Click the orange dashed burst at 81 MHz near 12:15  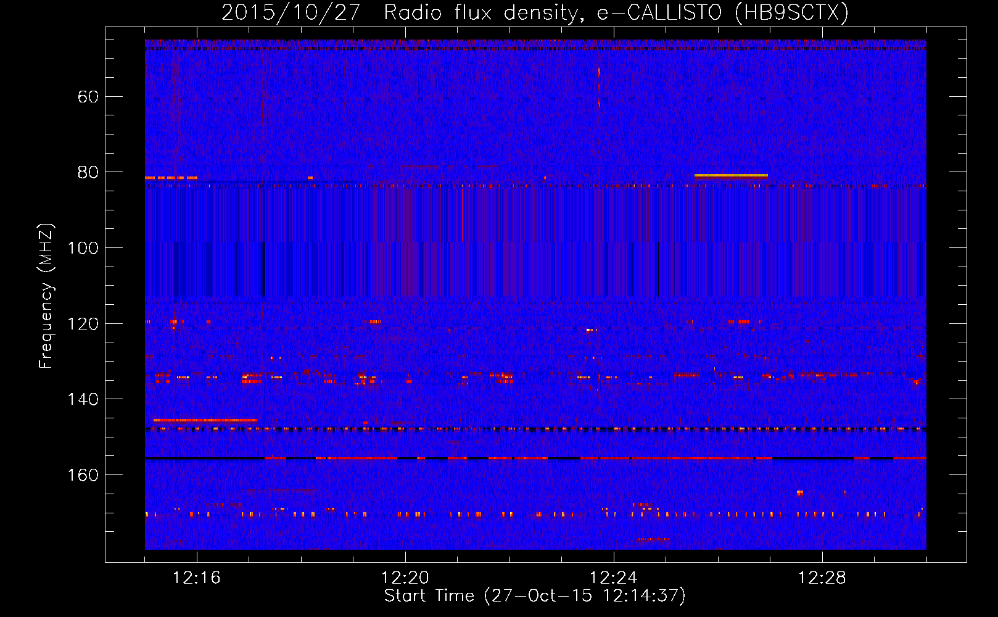pos(171,178)
